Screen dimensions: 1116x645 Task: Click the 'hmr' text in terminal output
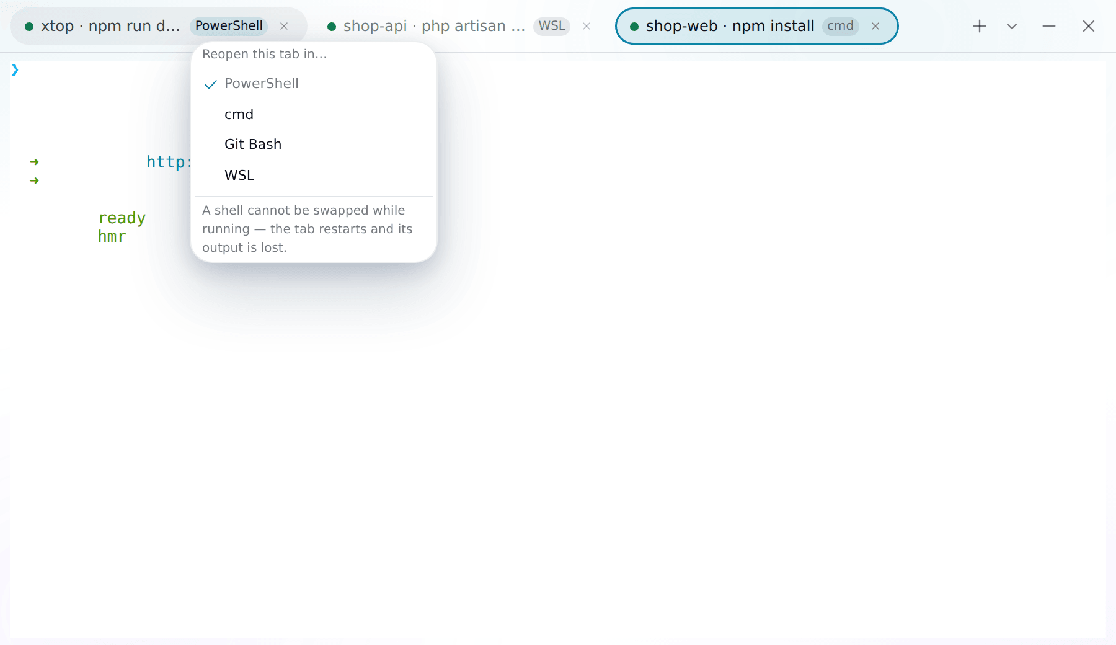[112, 236]
